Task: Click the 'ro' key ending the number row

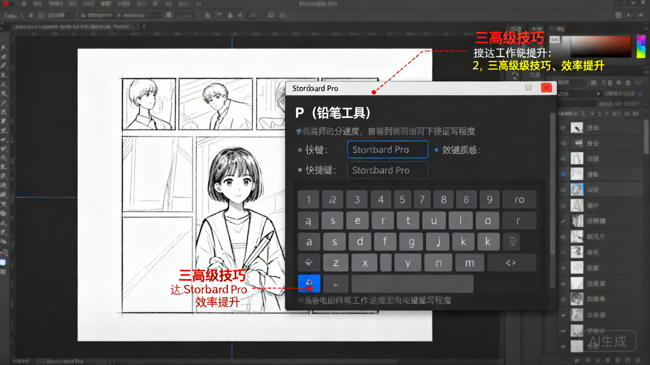Action: pos(519,199)
